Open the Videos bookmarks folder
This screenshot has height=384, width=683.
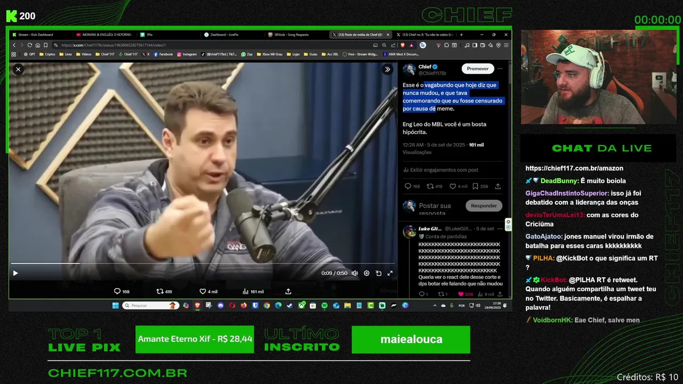point(84,54)
